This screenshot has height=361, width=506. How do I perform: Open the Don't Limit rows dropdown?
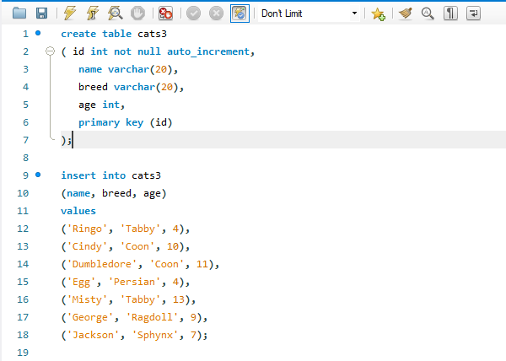pyautogui.click(x=309, y=13)
